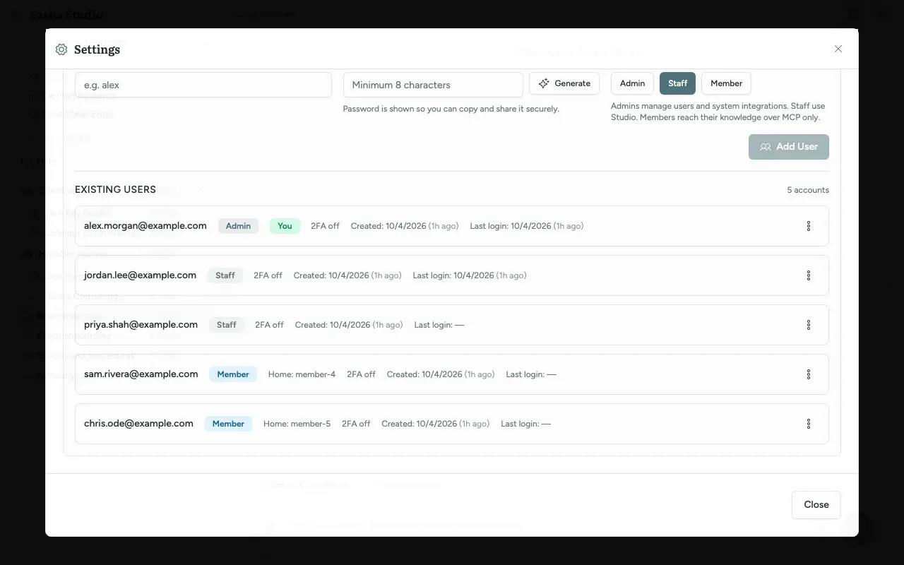Image resolution: width=904 pixels, height=565 pixels.
Task: Click the 'EXISTING USERS' heading
Action: [x=115, y=189]
